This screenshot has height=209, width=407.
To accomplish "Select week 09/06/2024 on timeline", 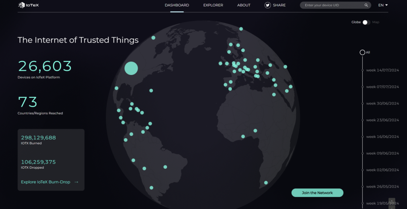I will (383, 153).
